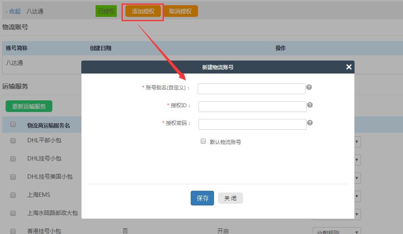The width and height of the screenshot is (403, 234).
Task: Click the 账号简称 column header
Action: [x=16, y=48]
